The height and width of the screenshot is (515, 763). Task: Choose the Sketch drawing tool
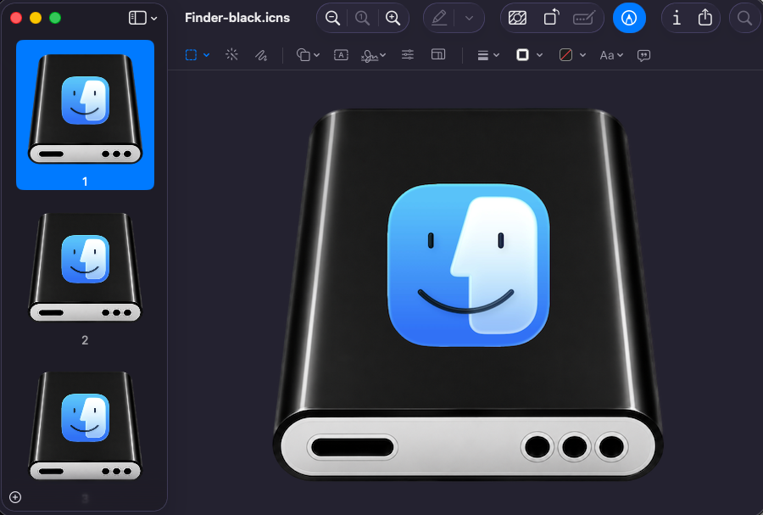(261, 55)
